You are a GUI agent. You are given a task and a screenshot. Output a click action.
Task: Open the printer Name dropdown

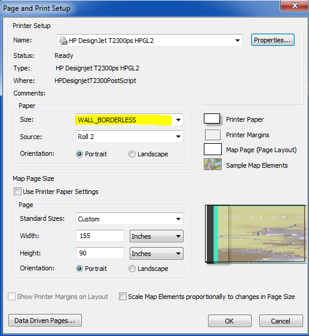point(149,41)
